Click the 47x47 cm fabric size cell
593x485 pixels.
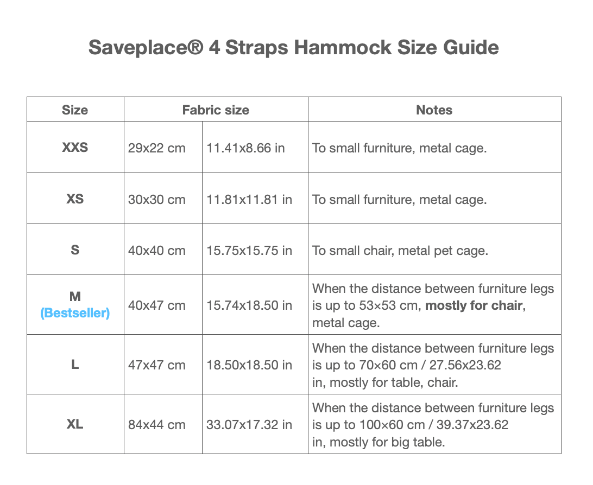(x=156, y=365)
